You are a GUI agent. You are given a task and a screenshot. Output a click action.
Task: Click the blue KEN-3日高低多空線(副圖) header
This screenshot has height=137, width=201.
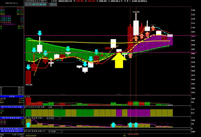12,107
